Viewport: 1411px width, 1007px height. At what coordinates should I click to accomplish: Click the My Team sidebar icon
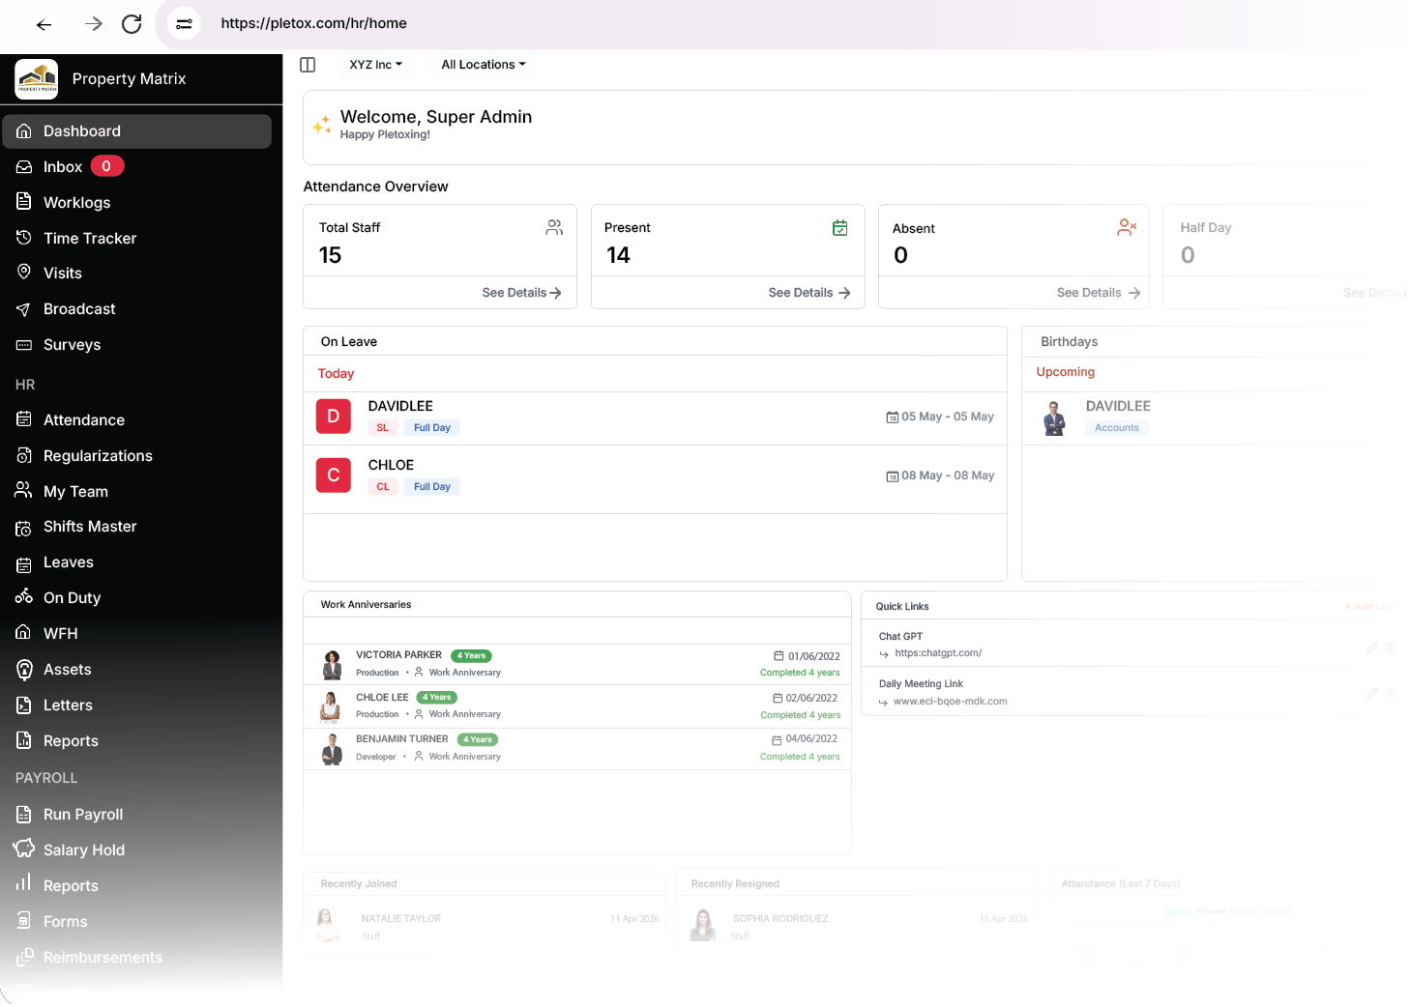click(23, 491)
